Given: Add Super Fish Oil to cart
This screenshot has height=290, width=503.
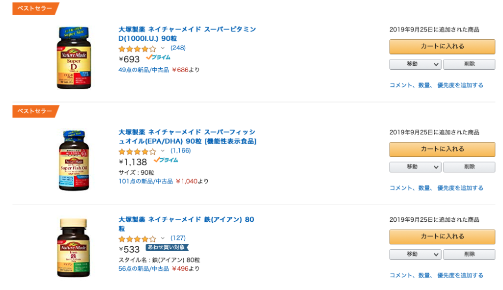Looking at the screenshot, I should (x=442, y=149).
